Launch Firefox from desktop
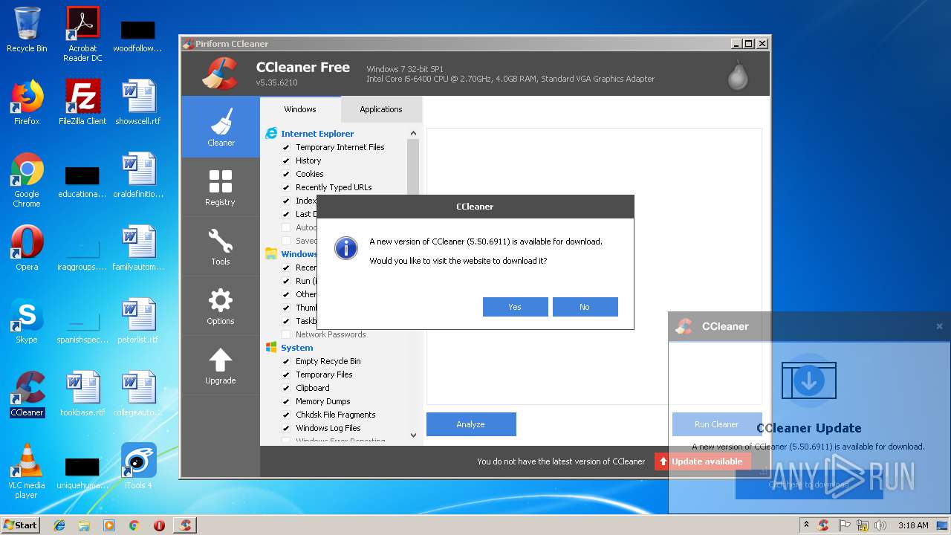Screen dimensions: 951x535 [27, 103]
